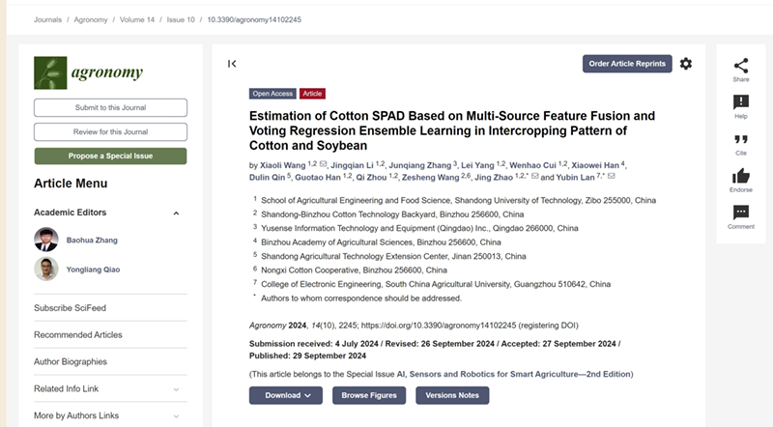The width and height of the screenshot is (773, 427).
Task: Collapse sidebar with the first-page arrow icon
Action: pos(232,64)
